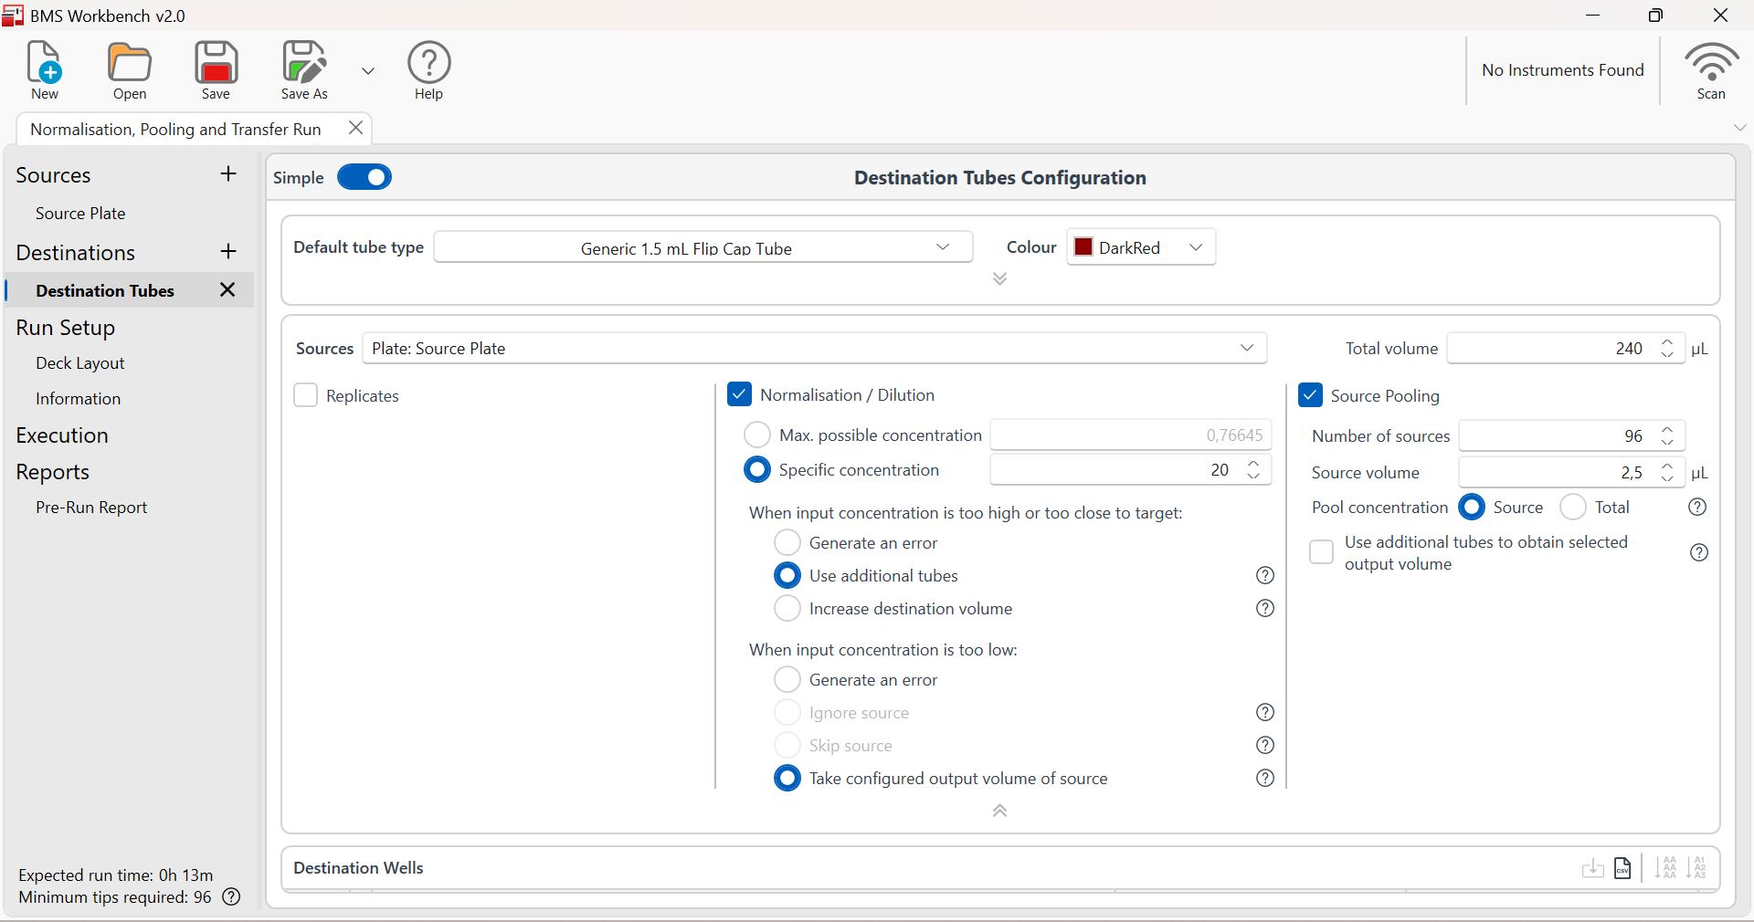This screenshot has height=922, width=1754.
Task: Open the Sources plate dropdown
Action: pyautogui.click(x=814, y=348)
